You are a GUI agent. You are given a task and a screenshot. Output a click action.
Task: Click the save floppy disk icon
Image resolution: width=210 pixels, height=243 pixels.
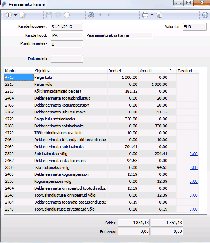[49, 15]
